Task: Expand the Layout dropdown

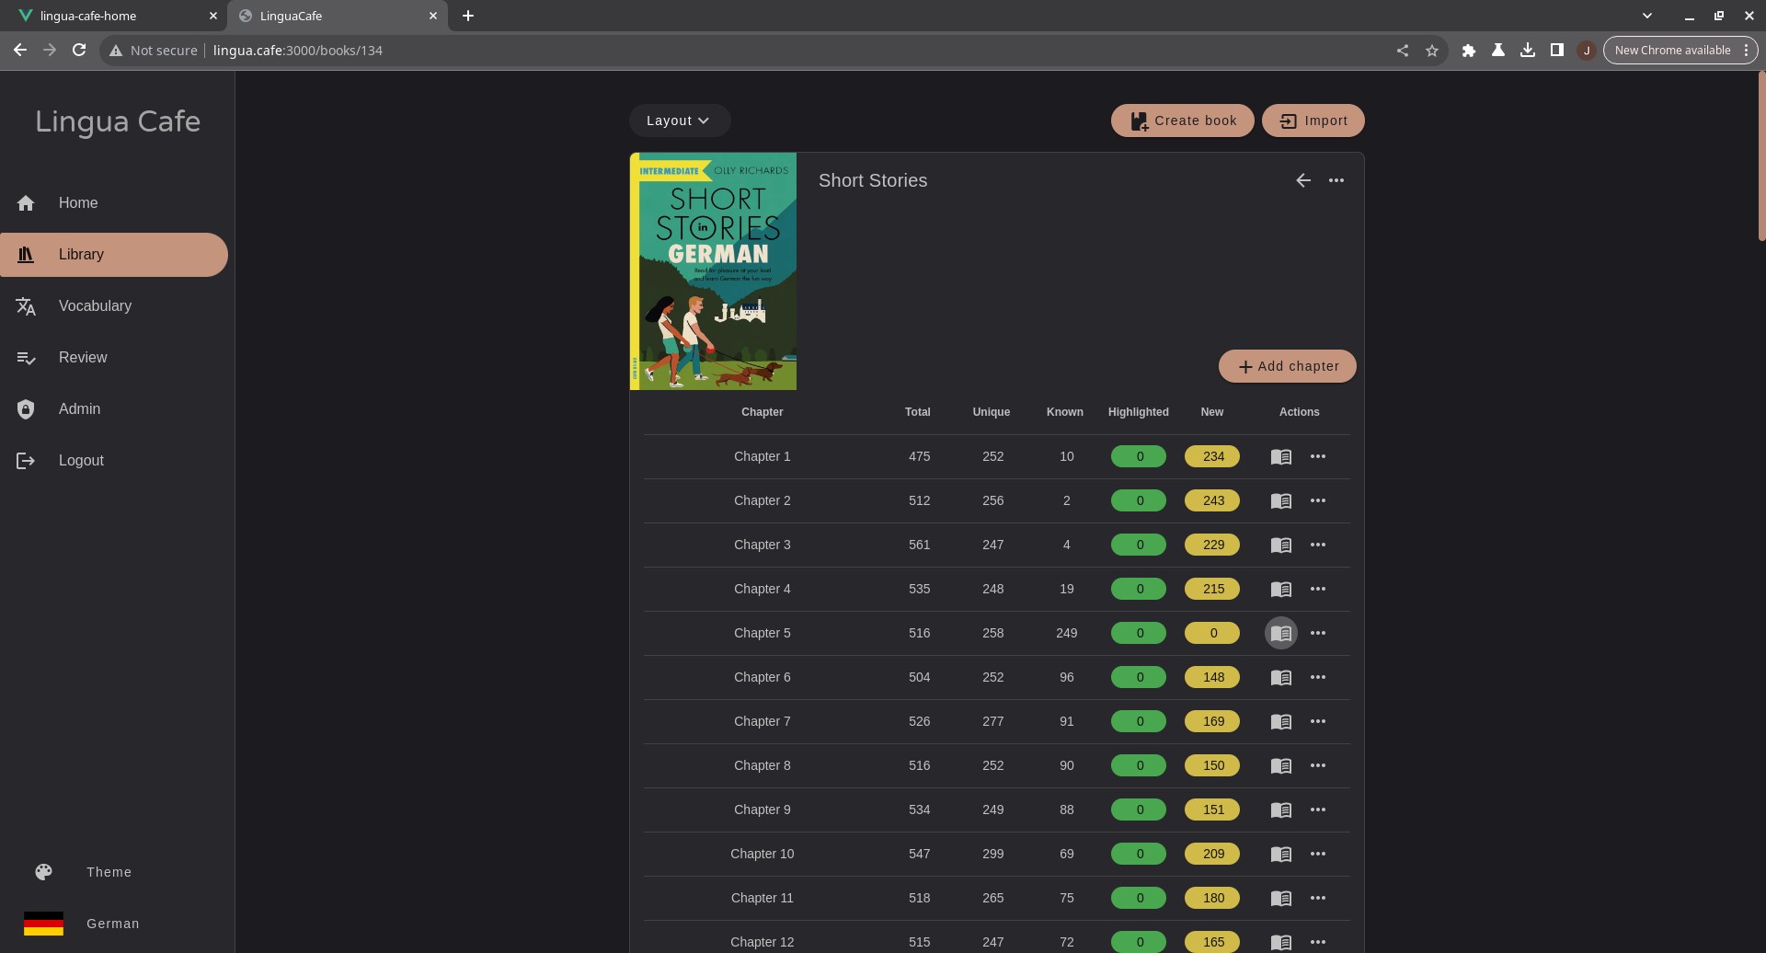Action: click(x=679, y=121)
